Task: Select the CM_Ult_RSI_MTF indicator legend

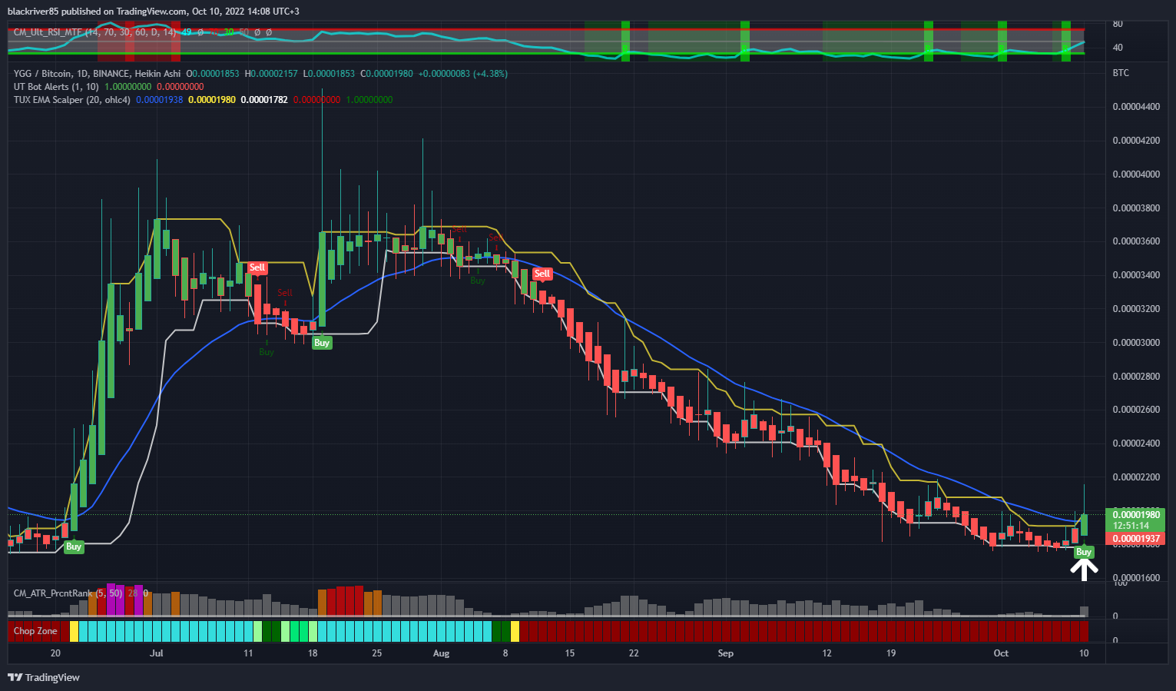Action: pos(95,32)
